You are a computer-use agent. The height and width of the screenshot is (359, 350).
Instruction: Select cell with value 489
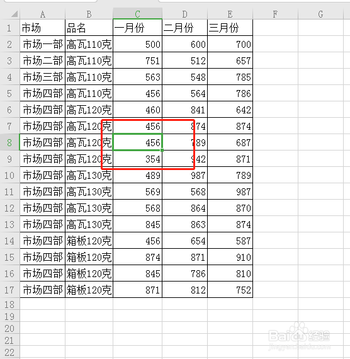click(x=138, y=175)
